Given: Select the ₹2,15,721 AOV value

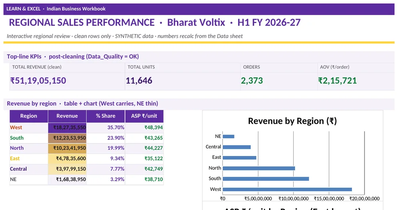Looking at the screenshot, I should [x=338, y=81].
